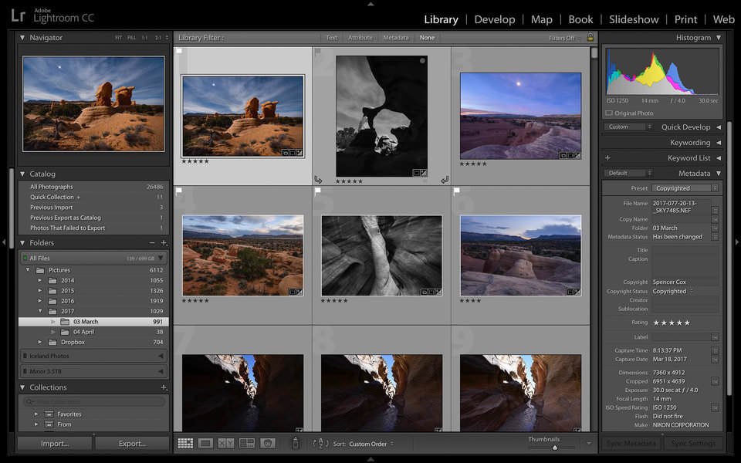The height and width of the screenshot is (463, 741).
Task: Select the Painter spray can tool
Action: [x=296, y=443]
